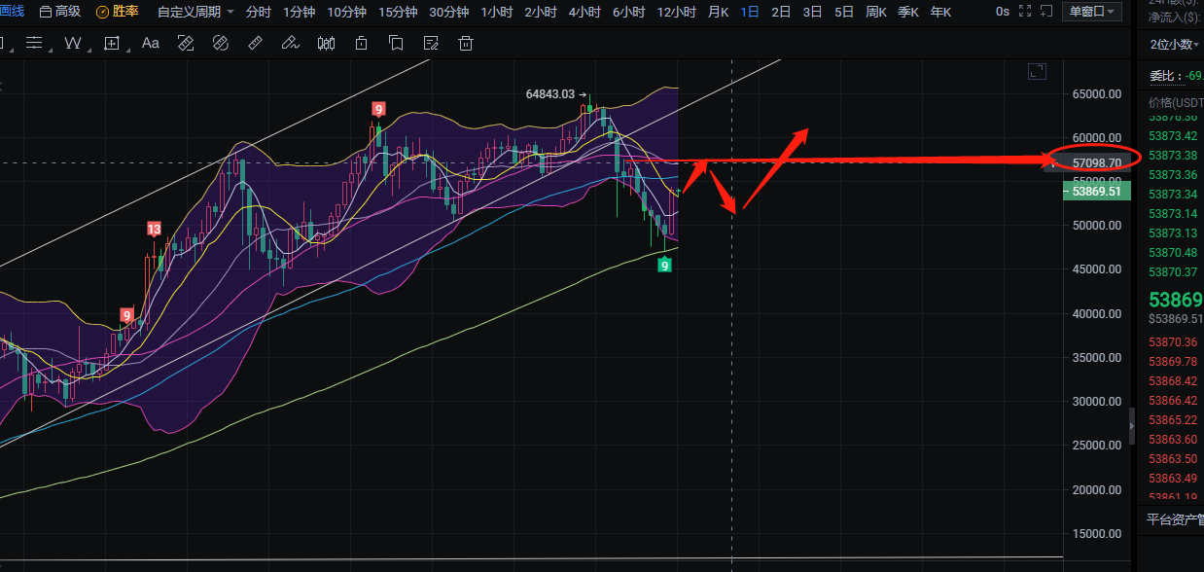Click the fullscreen expand icon in top bar
Viewport: 1204px width, 572px height.
pos(1024,12)
